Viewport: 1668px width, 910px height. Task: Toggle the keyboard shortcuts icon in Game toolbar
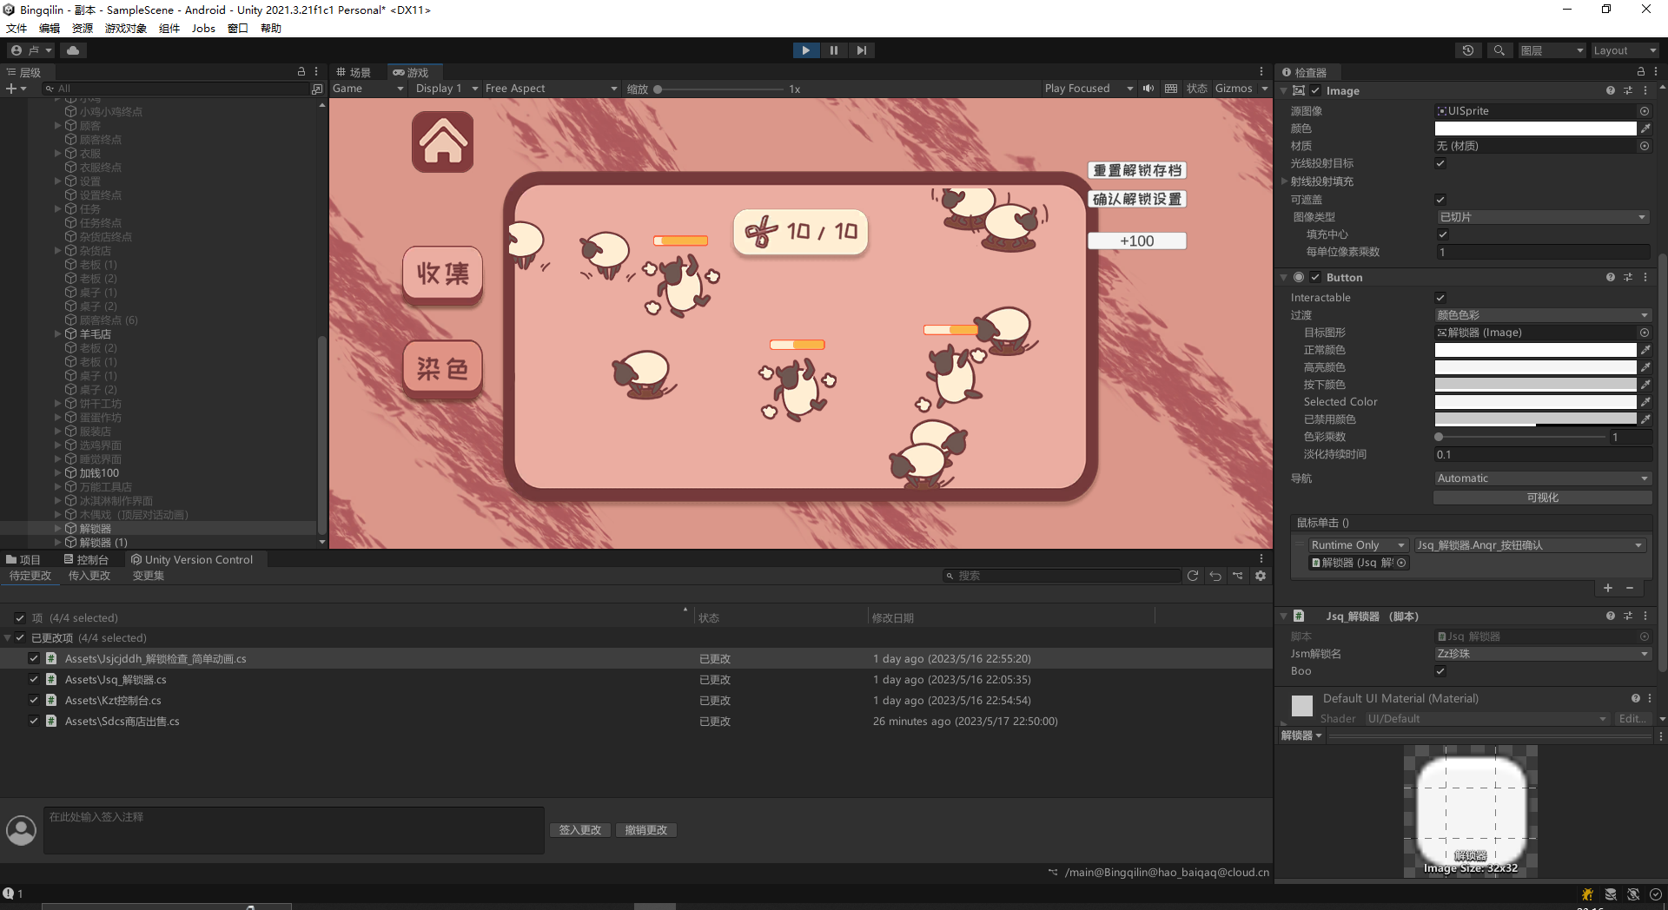pyautogui.click(x=1171, y=89)
